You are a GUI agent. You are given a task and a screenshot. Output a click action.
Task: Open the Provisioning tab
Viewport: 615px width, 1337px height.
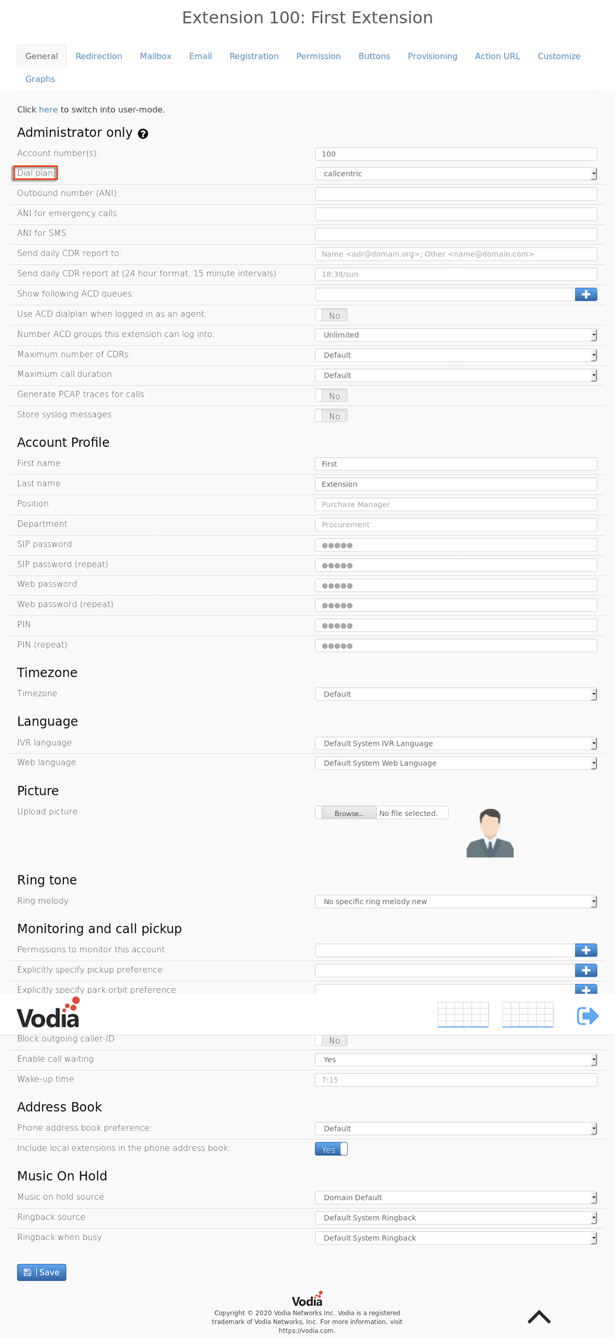[432, 56]
